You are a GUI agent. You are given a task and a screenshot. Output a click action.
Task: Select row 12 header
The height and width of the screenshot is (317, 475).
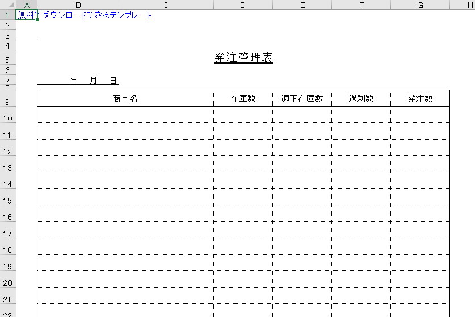tap(7, 147)
